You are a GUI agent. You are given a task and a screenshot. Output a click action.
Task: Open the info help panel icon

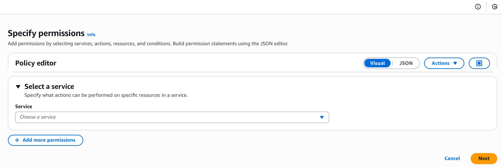478,7
